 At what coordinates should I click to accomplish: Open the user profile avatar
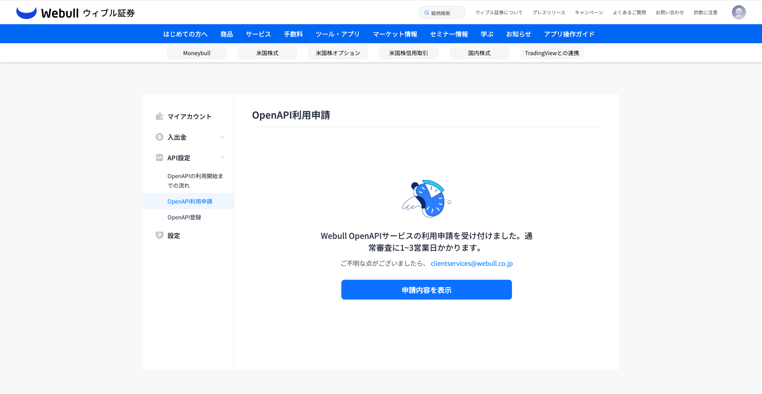pyautogui.click(x=739, y=12)
